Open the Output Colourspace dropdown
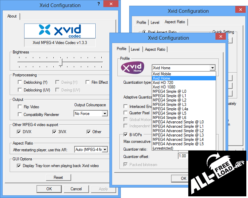248x198 pixels. [x=105, y=114]
